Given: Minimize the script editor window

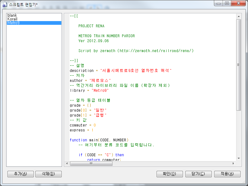Looking at the screenshot, I should pyautogui.click(x=219, y=3).
